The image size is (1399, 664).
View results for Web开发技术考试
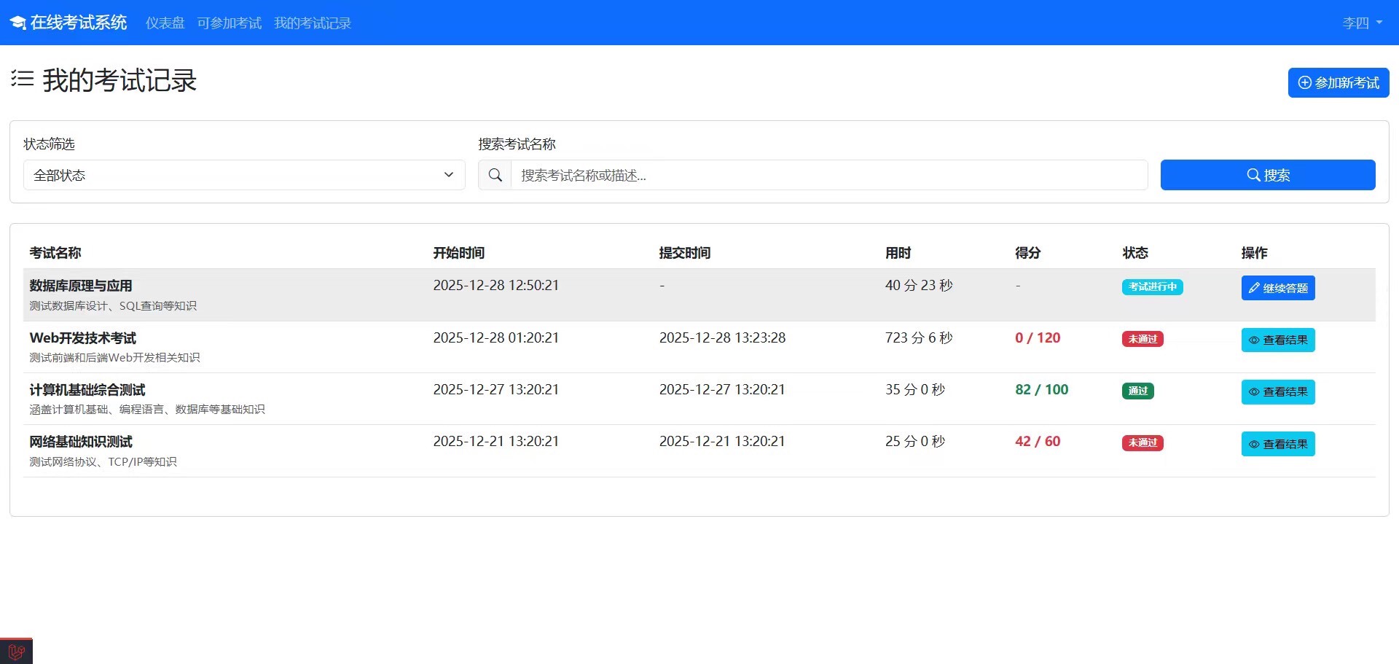coord(1277,340)
